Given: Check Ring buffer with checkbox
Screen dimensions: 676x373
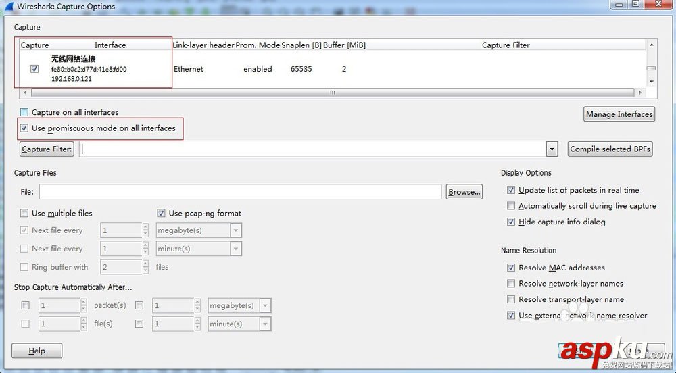Looking at the screenshot, I should point(24,267).
